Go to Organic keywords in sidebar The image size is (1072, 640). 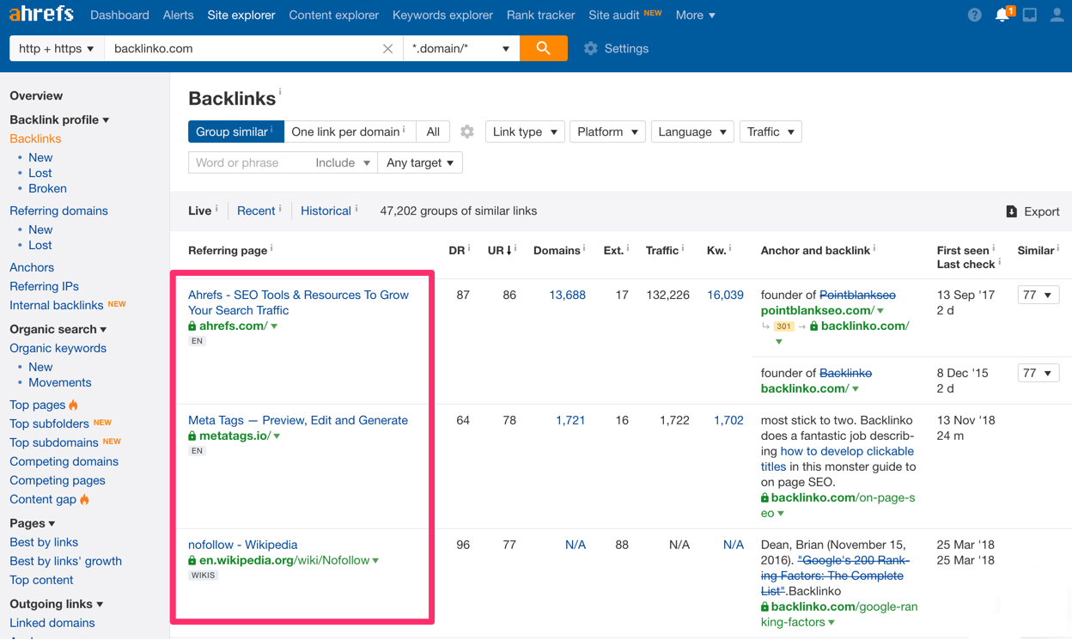[58, 349]
